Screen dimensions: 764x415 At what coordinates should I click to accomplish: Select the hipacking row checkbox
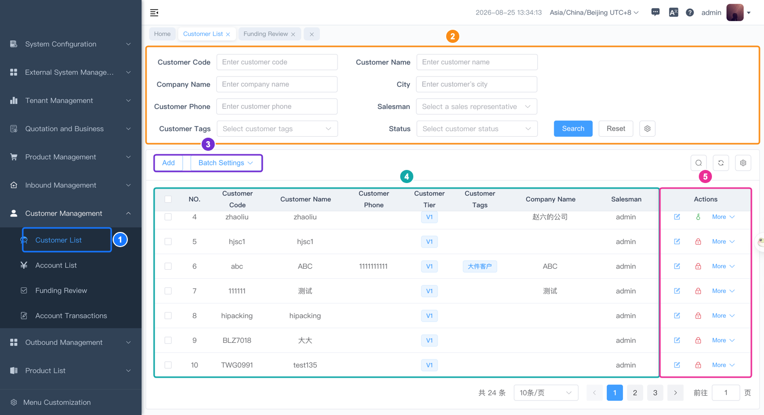[168, 316]
